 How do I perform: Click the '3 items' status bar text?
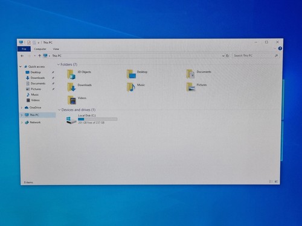(x=28, y=182)
